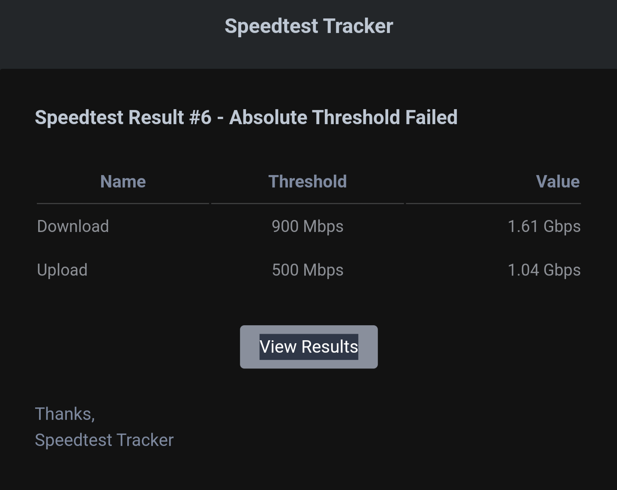
Task: Click the Upload row label
Action: pyautogui.click(x=62, y=270)
